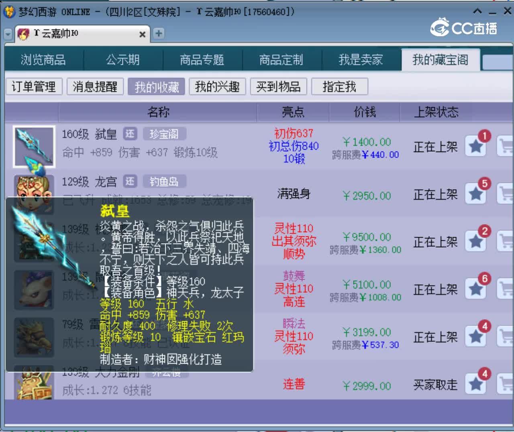514x432 pixels.
Task: Switch to 浏览商品 tab
Action: 43,60
